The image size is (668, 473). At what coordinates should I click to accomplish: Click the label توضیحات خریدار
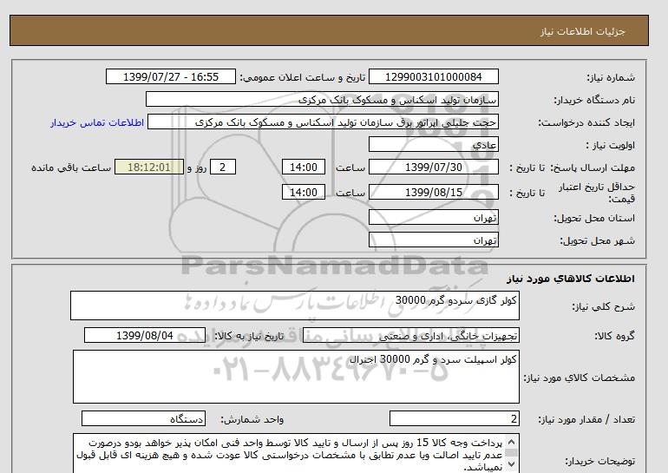pos(599,461)
